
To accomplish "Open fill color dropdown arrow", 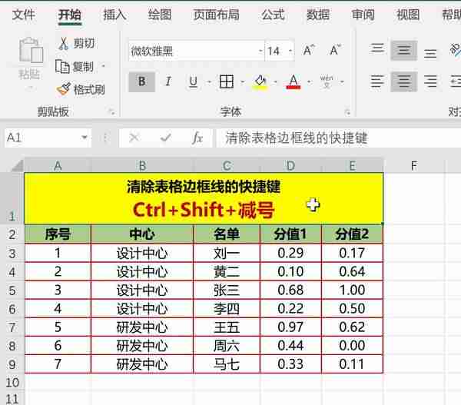I will point(276,81).
